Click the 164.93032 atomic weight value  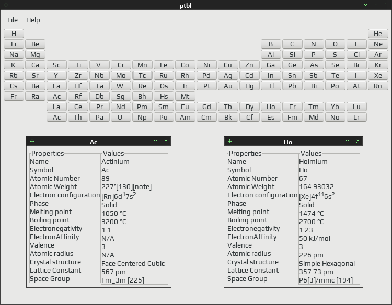tap(316, 187)
